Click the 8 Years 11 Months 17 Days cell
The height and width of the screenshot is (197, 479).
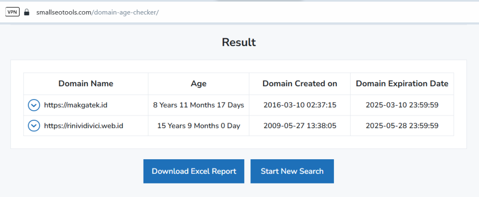coord(198,105)
